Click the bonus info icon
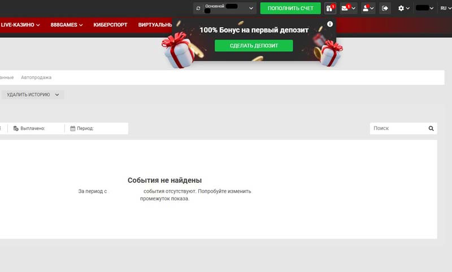The image size is (452, 272). point(330,25)
